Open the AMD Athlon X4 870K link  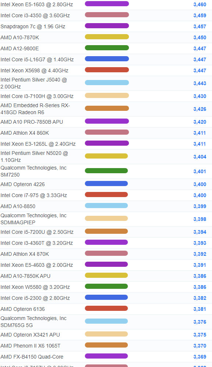[25, 254]
